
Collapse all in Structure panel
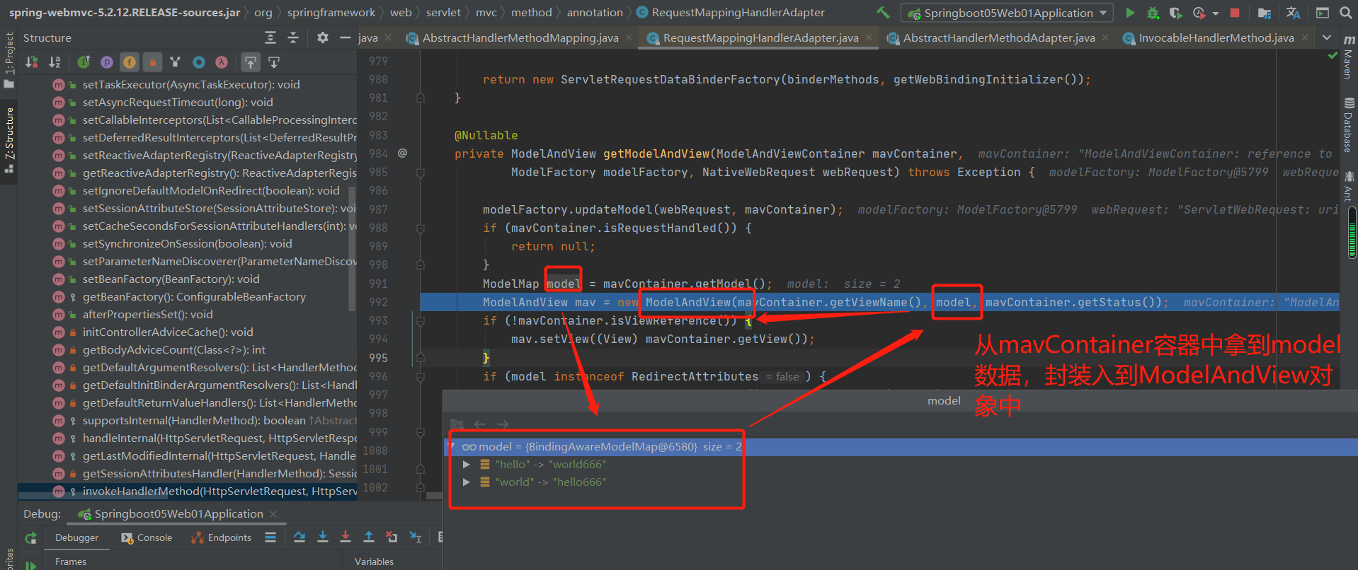click(293, 37)
